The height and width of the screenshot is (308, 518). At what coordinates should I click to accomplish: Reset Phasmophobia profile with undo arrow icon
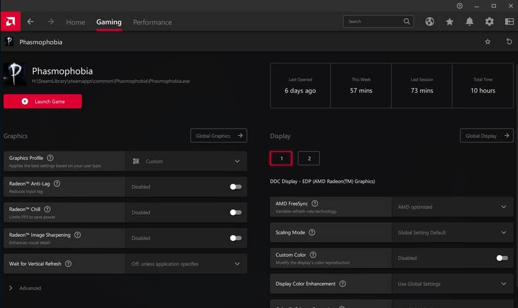pyautogui.click(x=509, y=41)
